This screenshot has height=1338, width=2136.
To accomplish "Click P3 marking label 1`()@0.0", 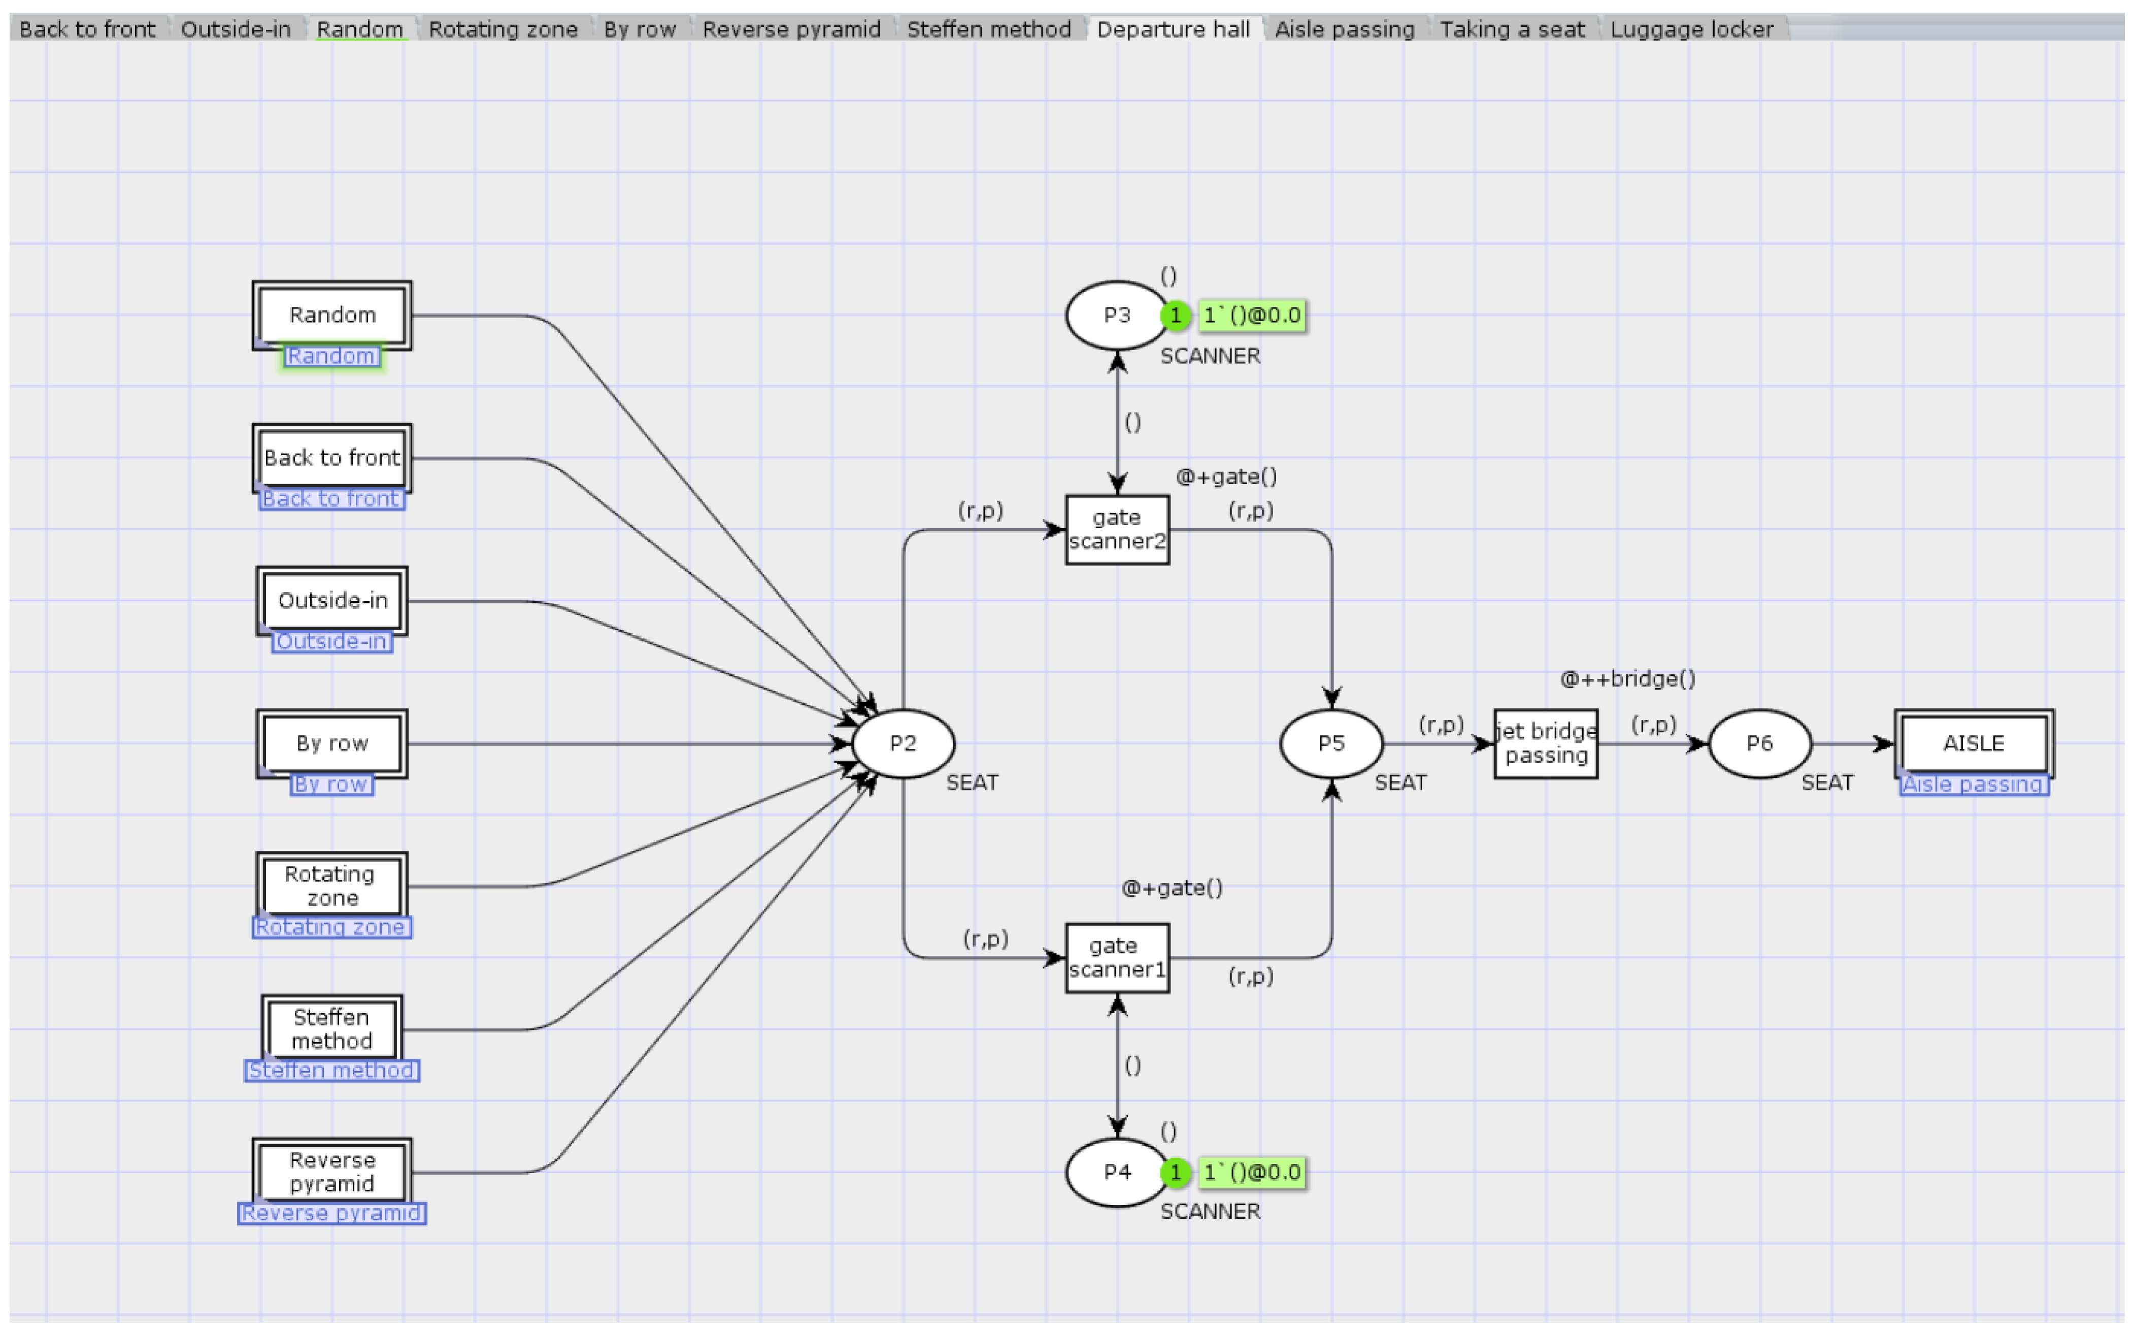I will point(1252,315).
